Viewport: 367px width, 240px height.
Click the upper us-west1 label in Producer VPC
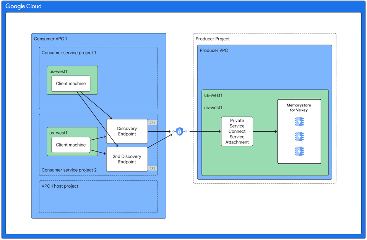(213, 95)
